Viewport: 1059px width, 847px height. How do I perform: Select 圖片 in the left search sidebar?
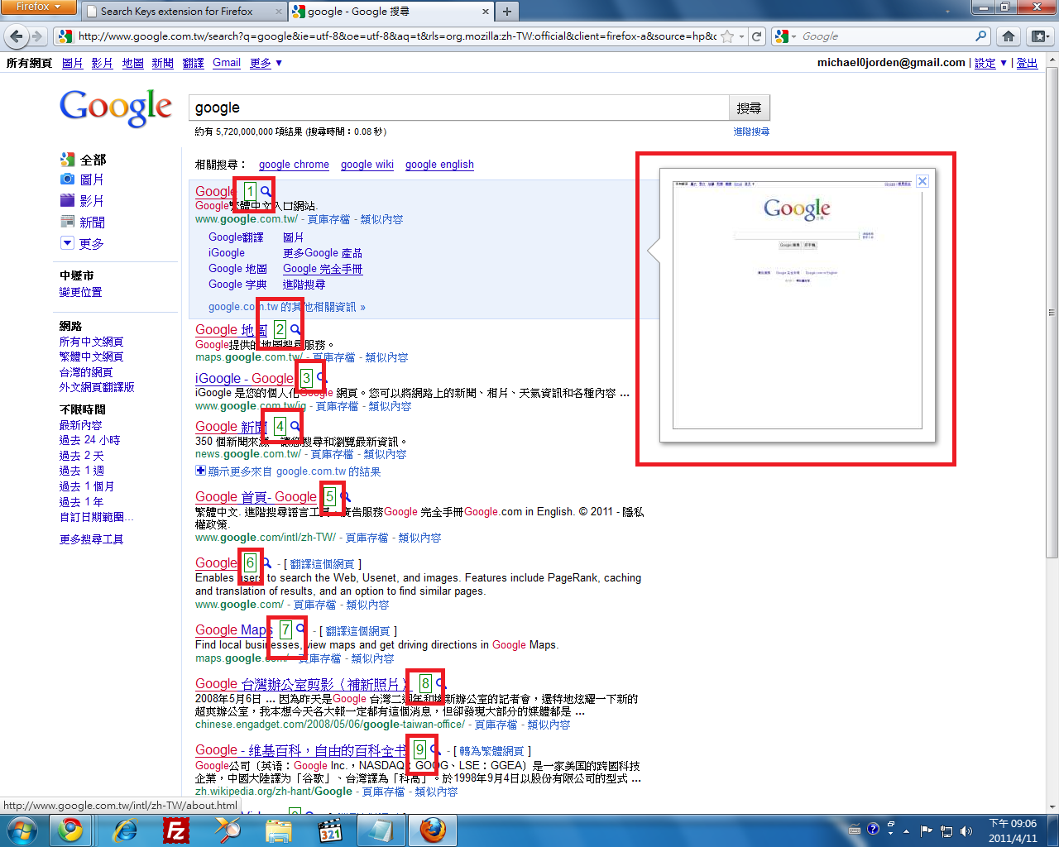tap(83, 179)
